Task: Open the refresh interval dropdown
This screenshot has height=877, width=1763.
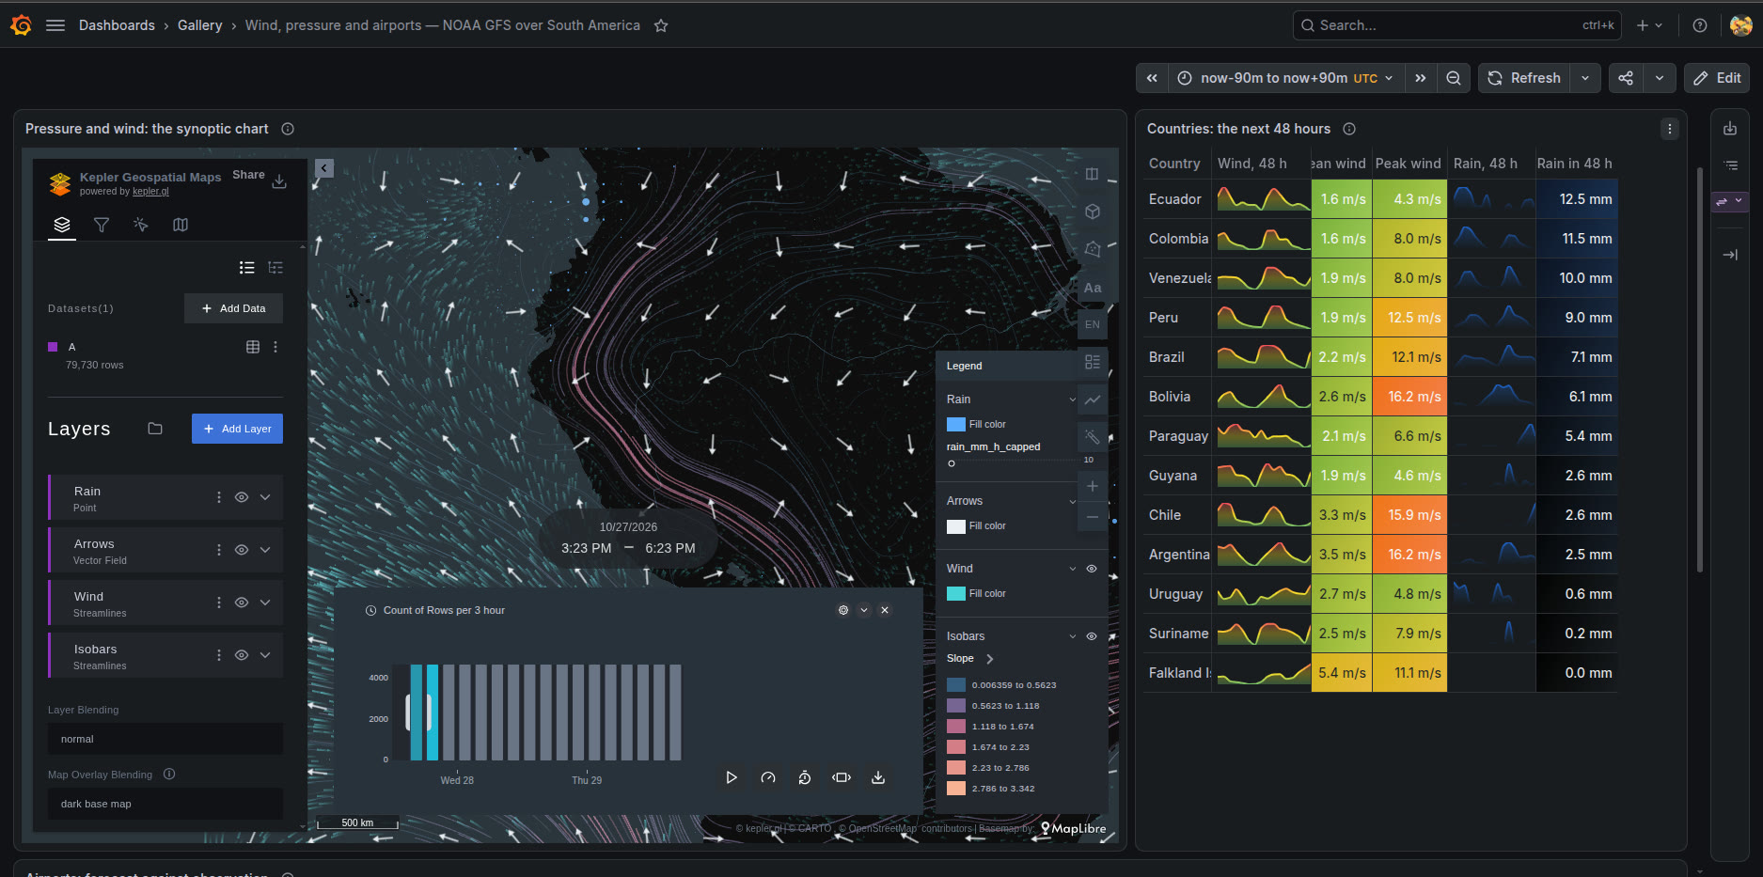Action: click(x=1585, y=78)
